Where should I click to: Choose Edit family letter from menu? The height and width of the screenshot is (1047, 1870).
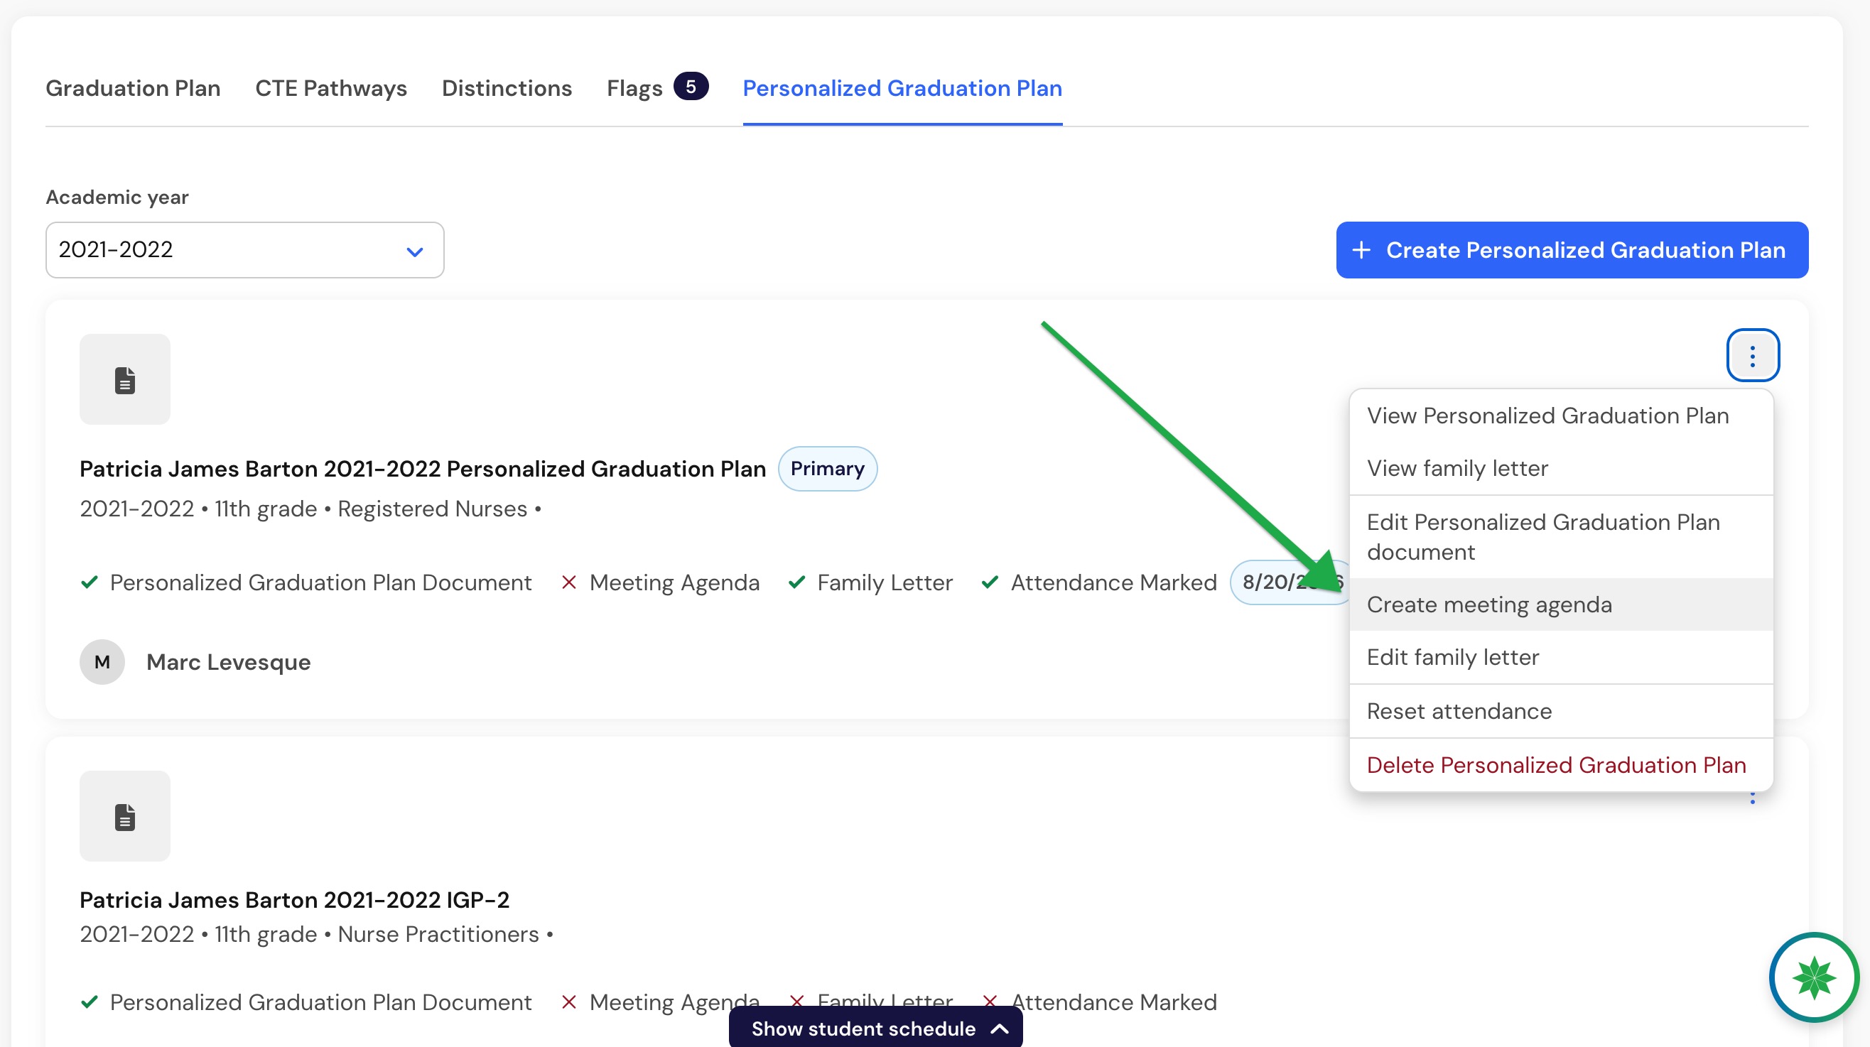[x=1562, y=657]
